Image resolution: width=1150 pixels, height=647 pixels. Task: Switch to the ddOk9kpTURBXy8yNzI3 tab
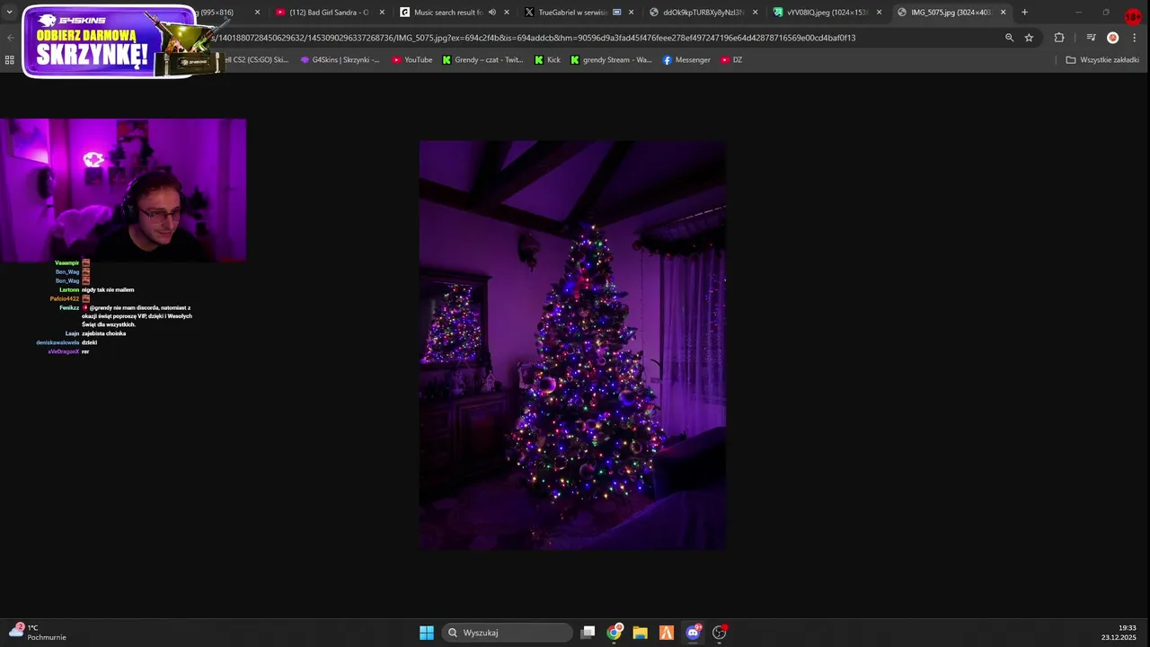coord(704,13)
